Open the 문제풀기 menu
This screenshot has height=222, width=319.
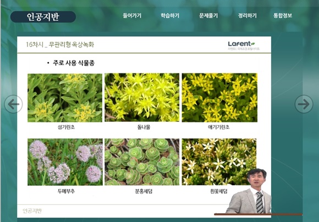coord(208,15)
